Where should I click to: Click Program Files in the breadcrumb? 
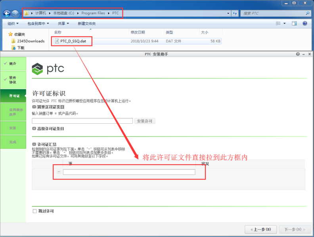(x=93, y=13)
